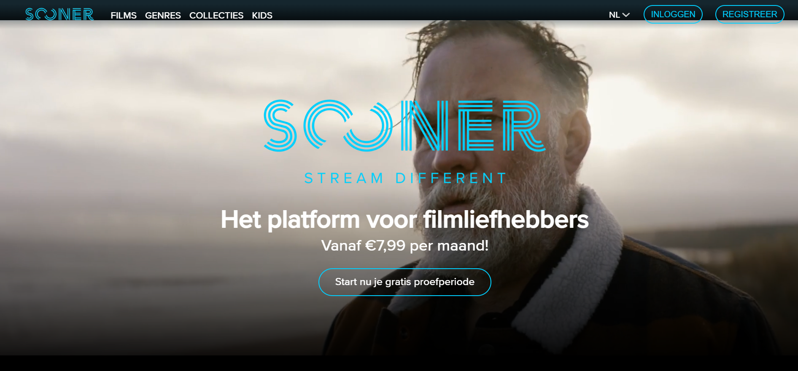Open the GENRES menu item

163,15
